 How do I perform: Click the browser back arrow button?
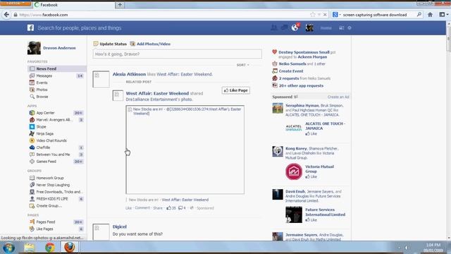(6, 15)
